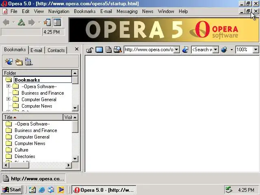
Task: Launch Internet Explorer from quick launch
Action: point(42,190)
